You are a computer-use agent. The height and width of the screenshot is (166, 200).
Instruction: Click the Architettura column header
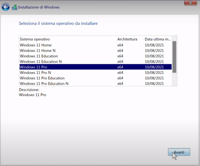point(130,39)
